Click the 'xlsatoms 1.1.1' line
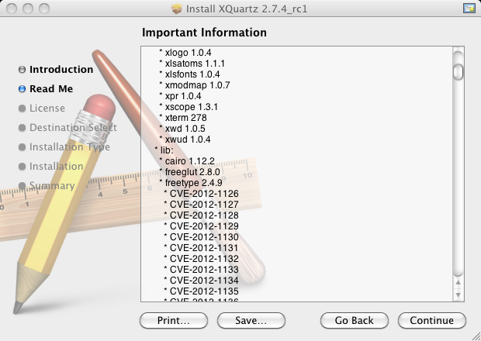This screenshot has width=481, height=341. (x=192, y=64)
